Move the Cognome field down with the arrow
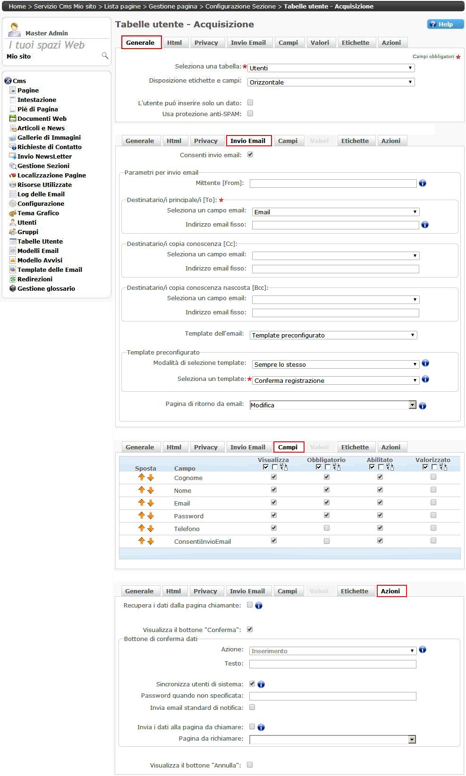The width and height of the screenshot is (466, 776). (x=151, y=478)
